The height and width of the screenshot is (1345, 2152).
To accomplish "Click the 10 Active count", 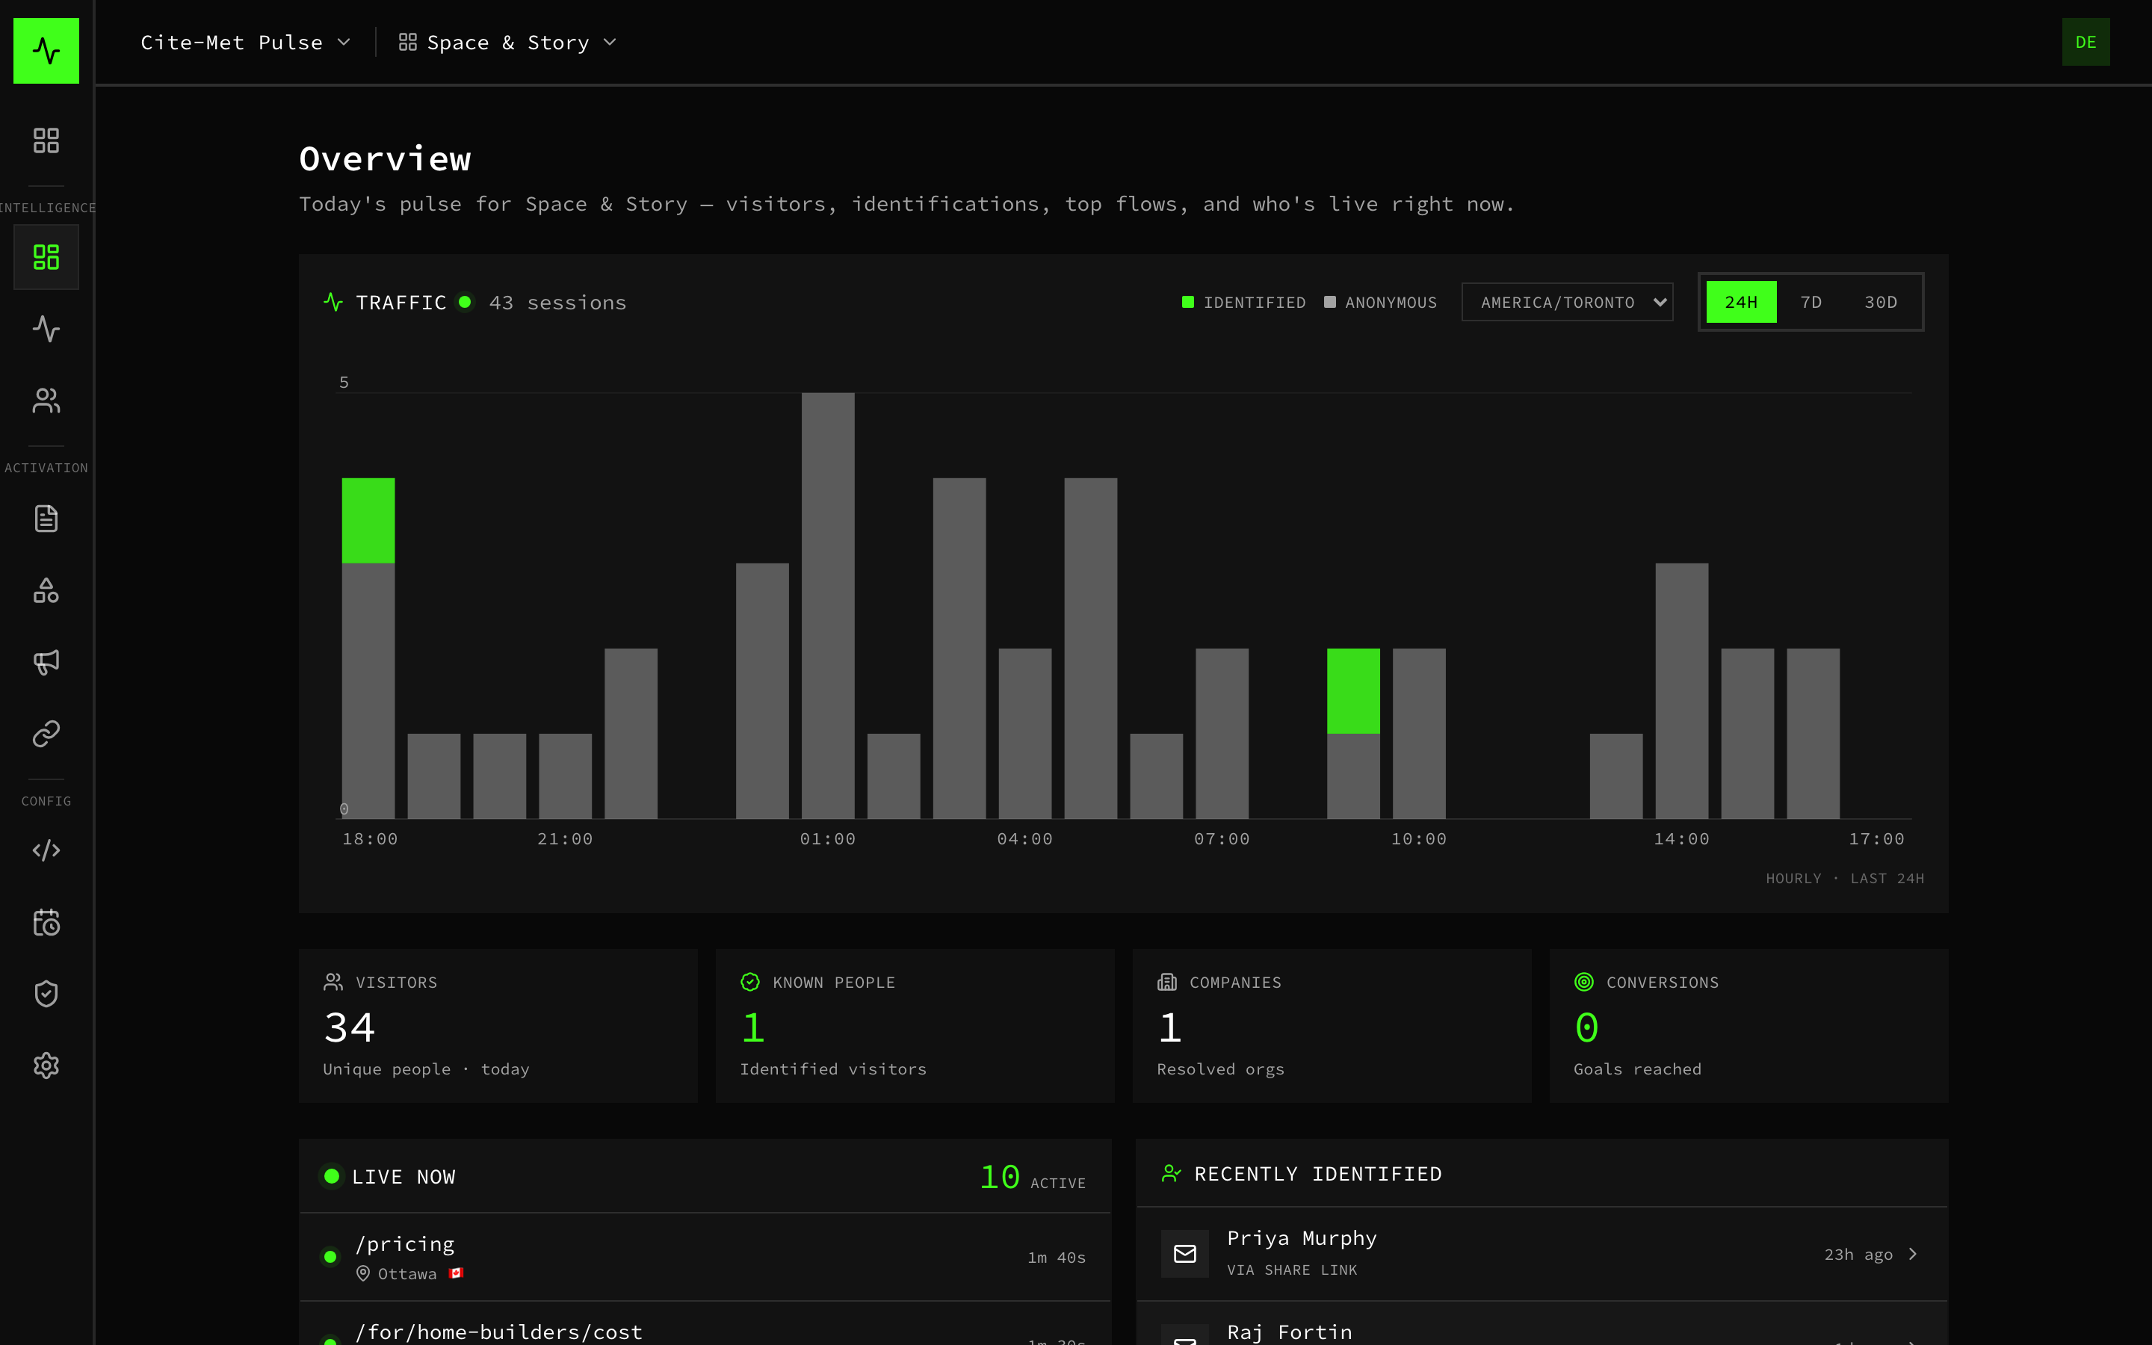I will click(1033, 1177).
